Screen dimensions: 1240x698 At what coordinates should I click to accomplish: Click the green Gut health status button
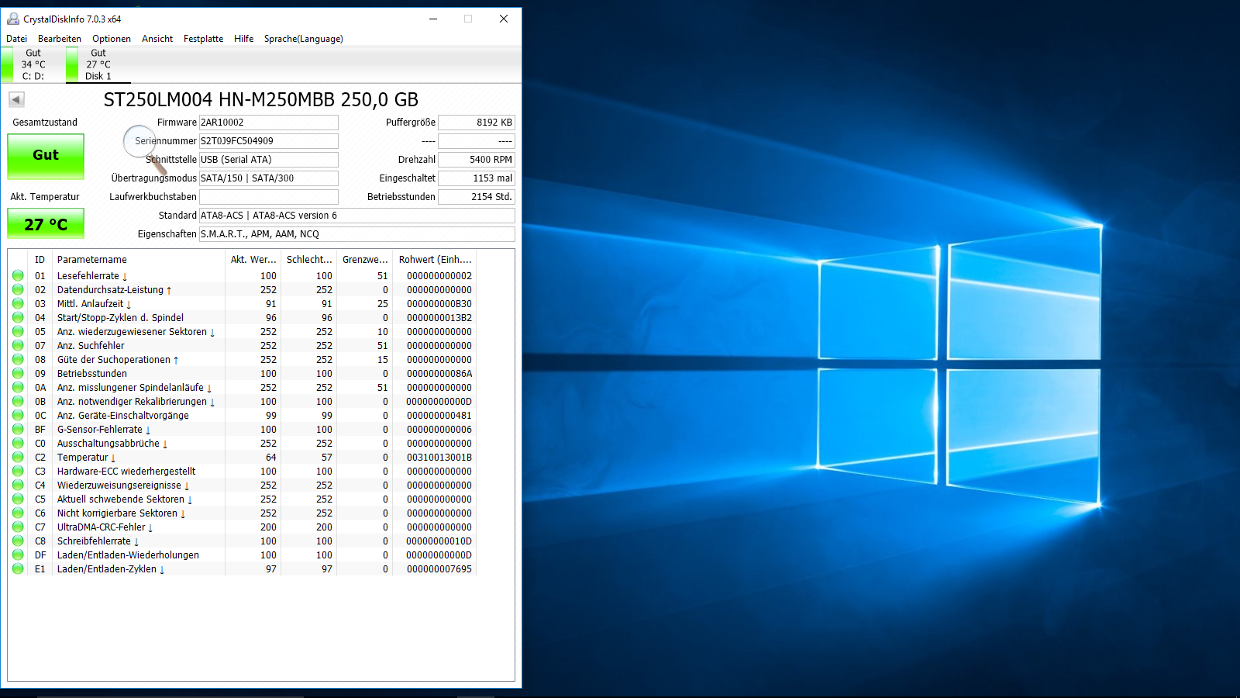pos(46,156)
